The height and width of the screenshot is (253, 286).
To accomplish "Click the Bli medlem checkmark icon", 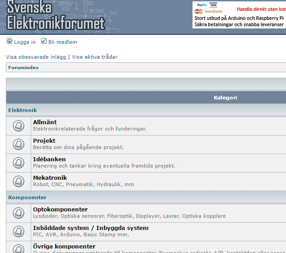I will tap(44, 41).
